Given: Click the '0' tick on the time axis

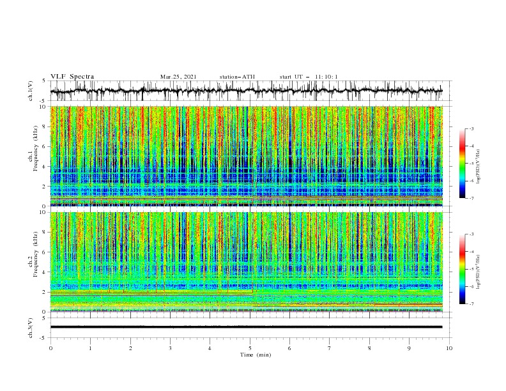Looking at the screenshot, I should (50, 348).
